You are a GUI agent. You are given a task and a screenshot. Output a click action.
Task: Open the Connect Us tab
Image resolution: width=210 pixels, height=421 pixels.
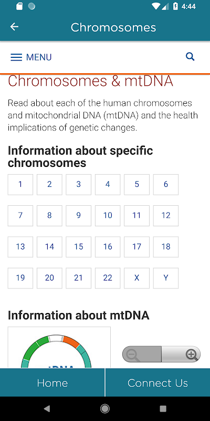coord(158,383)
